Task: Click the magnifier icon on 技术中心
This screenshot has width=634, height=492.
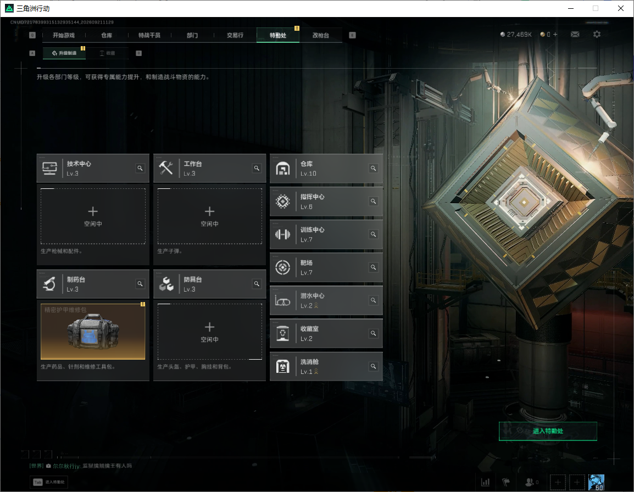Action: (140, 168)
